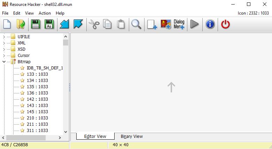The height and width of the screenshot is (149, 272).
Task: Collapse the Bitmap tree node
Action: (x=4, y=61)
